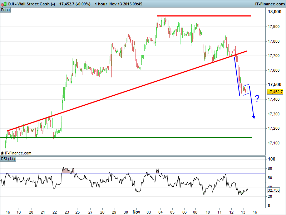286x215 pixels.
Task: Select the red horizontal resistance line
Action: pos(204,16)
